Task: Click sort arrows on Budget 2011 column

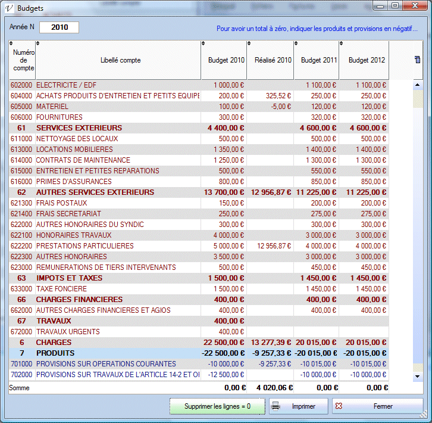Action: (296, 43)
